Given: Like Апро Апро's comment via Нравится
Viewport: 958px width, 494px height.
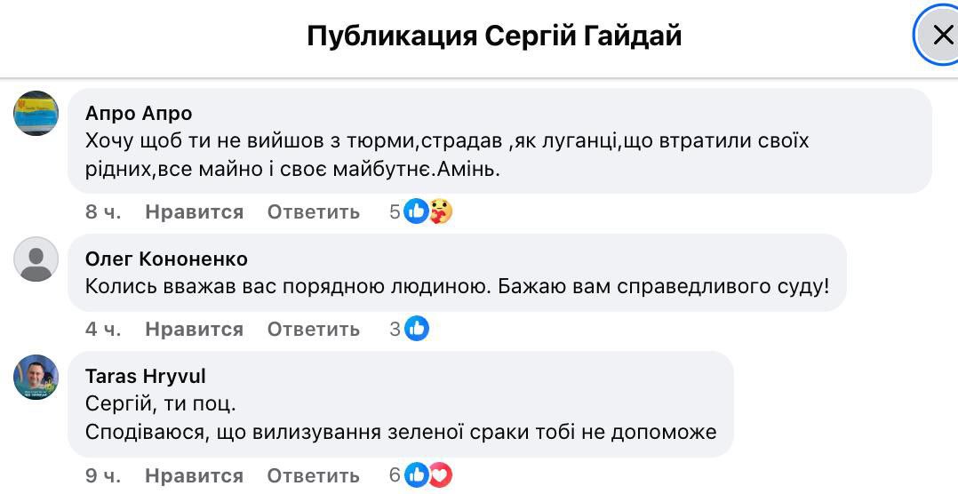Looking at the screenshot, I should pyautogui.click(x=194, y=212).
